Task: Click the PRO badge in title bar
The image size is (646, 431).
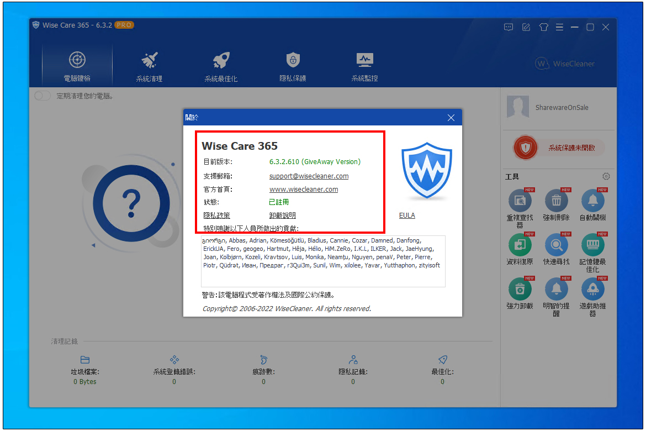Action: click(x=124, y=25)
